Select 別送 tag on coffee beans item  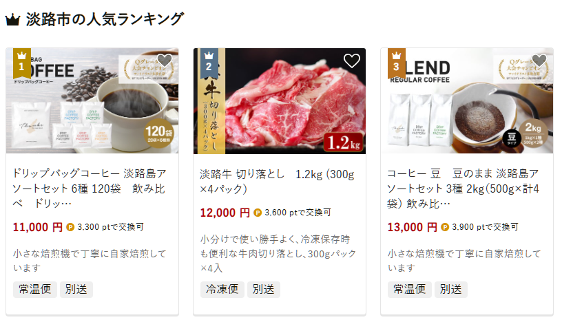point(451,290)
